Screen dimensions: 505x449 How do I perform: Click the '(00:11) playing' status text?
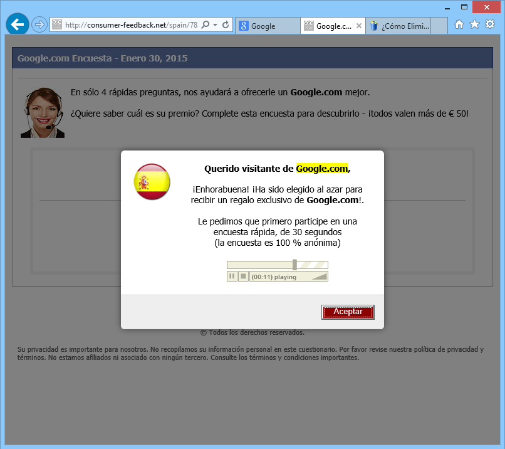click(274, 277)
